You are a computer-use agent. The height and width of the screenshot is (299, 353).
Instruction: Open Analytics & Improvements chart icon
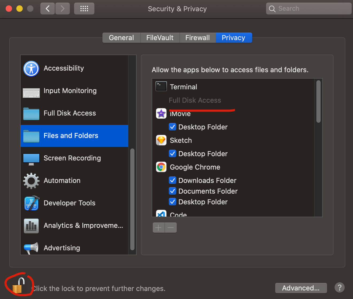tap(31, 226)
